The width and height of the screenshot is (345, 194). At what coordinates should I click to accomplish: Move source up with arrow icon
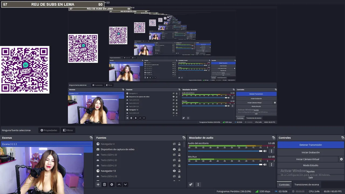click(x=119, y=185)
